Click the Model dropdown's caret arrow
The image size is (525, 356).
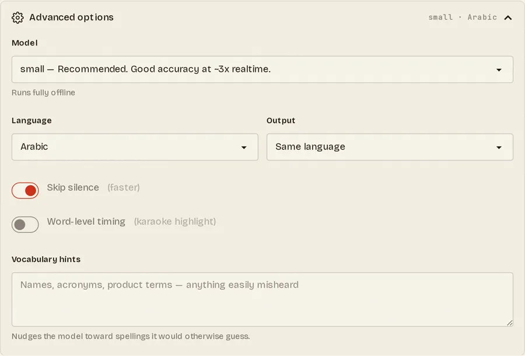pos(499,69)
